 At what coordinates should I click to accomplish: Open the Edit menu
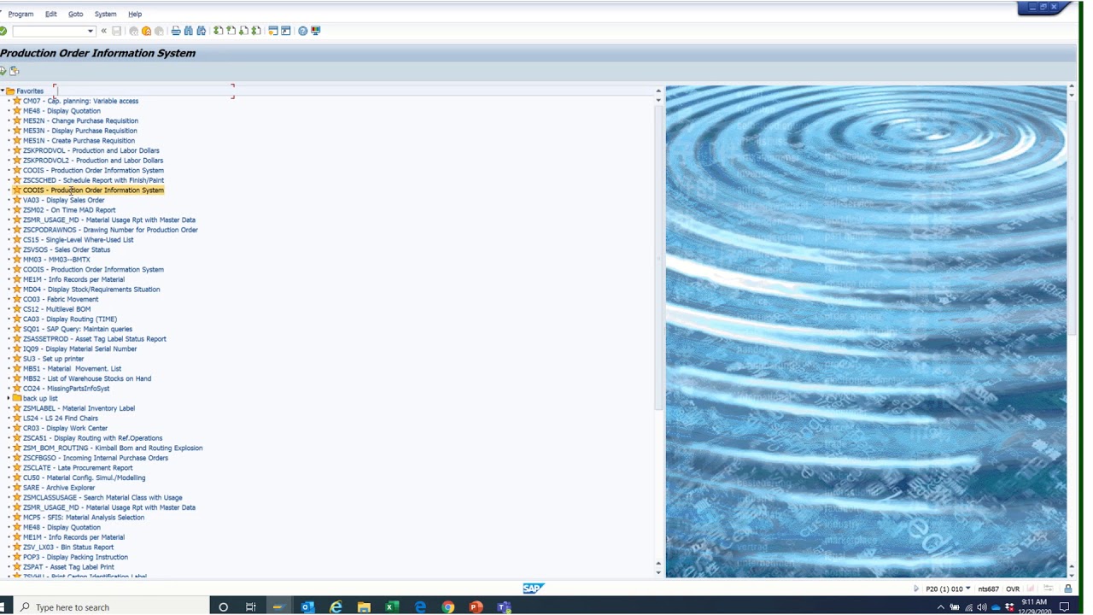click(51, 14)
